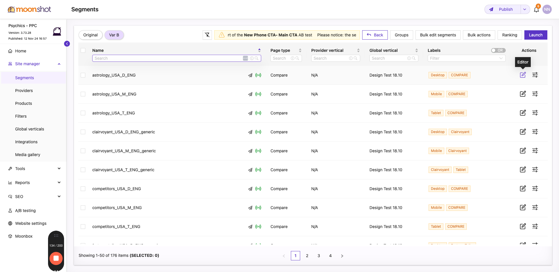
Task: Open Products in sidebar
Action: click(x=24, y=103)
